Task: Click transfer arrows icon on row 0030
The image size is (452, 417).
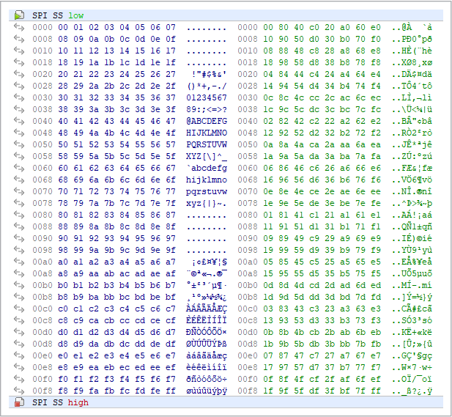Action: coord(19,97)
